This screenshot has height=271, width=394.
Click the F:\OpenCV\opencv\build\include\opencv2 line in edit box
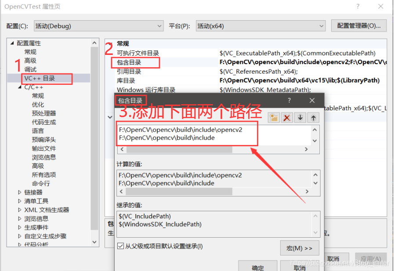click(x=181, y=130)
